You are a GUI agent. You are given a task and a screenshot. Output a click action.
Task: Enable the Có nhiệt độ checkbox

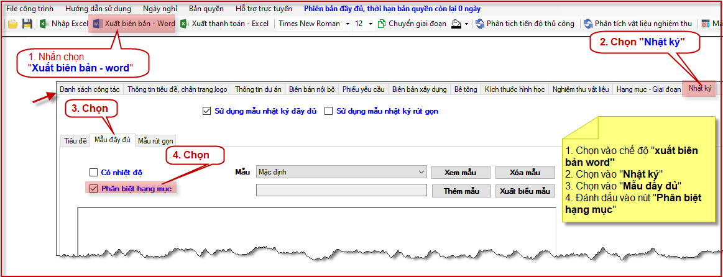click(x=94, y=173)
